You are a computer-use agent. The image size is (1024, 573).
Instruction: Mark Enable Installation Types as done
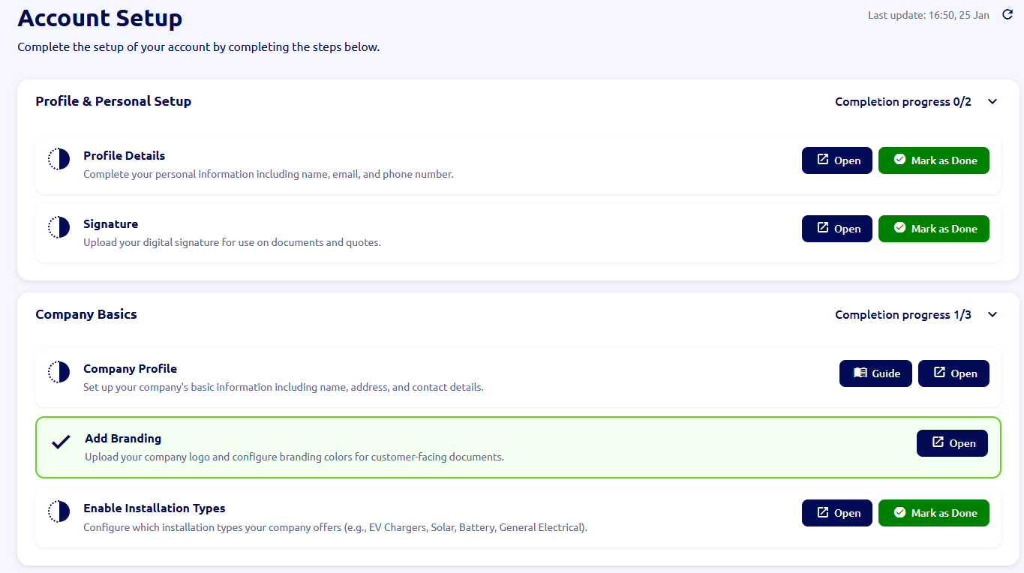point(933,513)
